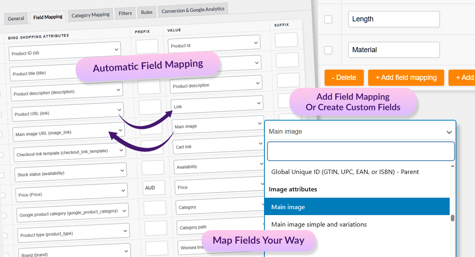Expand the Product description value dropdown
This screenshot has height=257, width=475.
(x=217, y=85)
